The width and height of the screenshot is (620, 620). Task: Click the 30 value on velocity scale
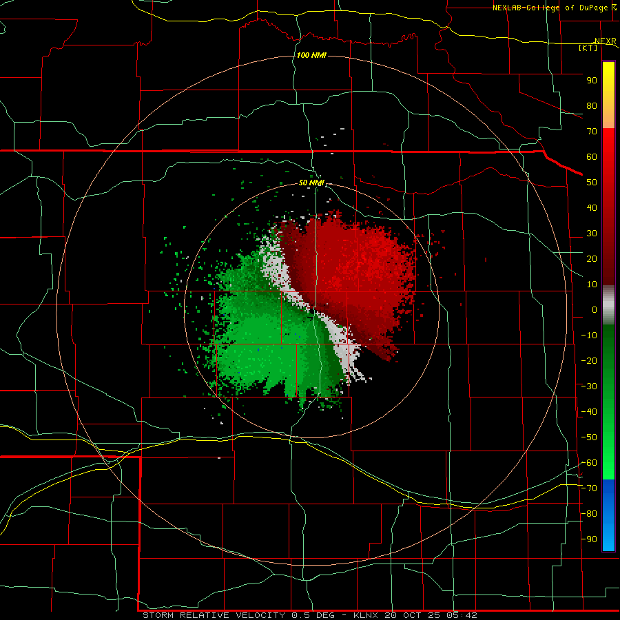point(592,234)
